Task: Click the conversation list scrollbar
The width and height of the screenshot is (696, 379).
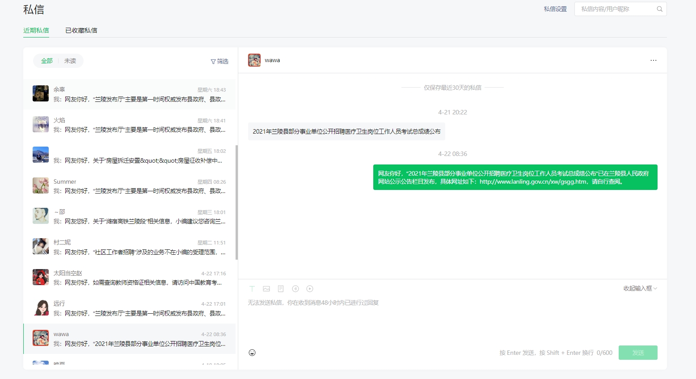Action: 236,202
